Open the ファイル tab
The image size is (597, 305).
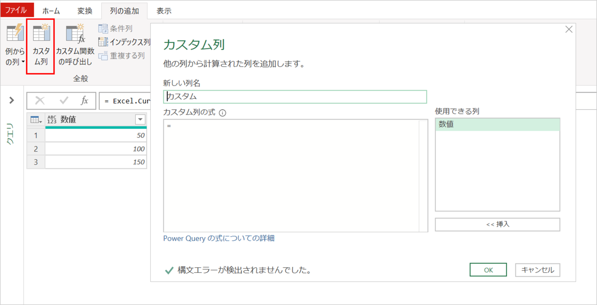(x=16, y=10)
